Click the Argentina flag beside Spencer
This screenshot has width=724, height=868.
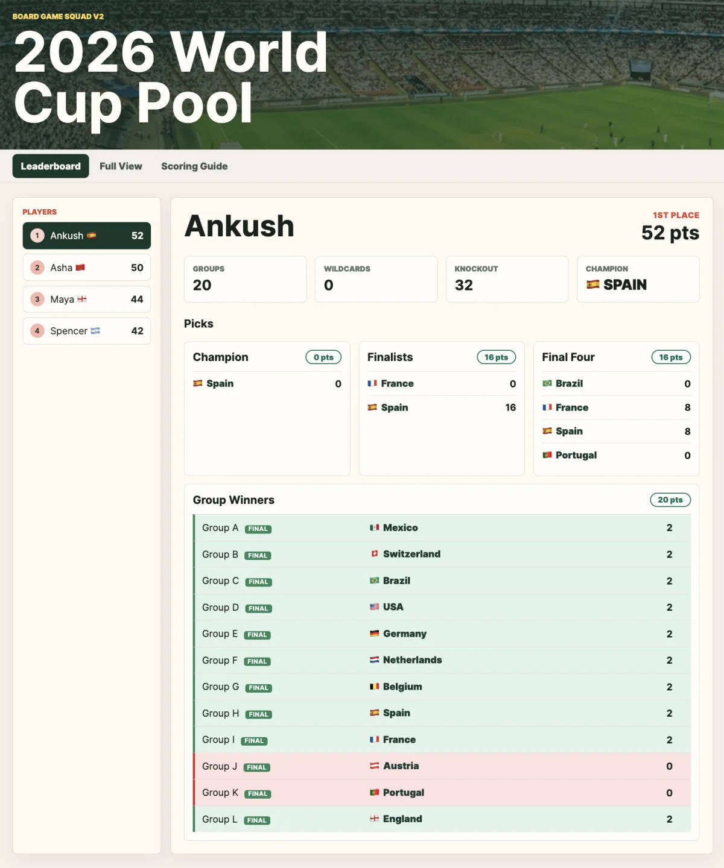click(x=95, y=331)
